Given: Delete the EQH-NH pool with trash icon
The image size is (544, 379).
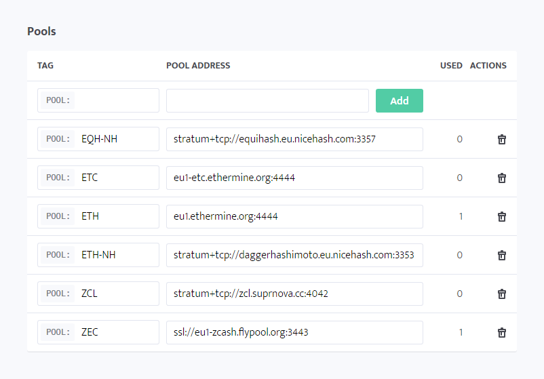Looking at the screenshot, I should 502,139.
